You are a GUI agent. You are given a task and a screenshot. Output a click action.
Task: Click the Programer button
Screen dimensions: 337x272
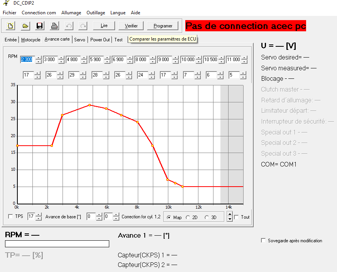[163, 26]
